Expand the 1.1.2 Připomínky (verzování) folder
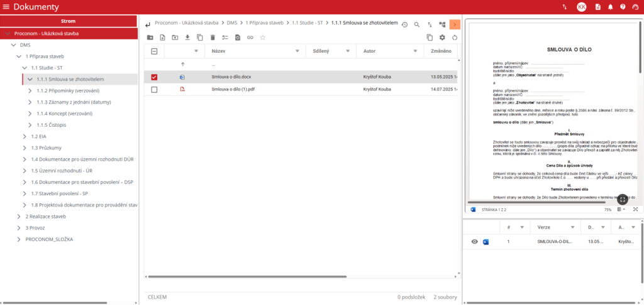This screenshot has width=644, height=305. [30, 90]
